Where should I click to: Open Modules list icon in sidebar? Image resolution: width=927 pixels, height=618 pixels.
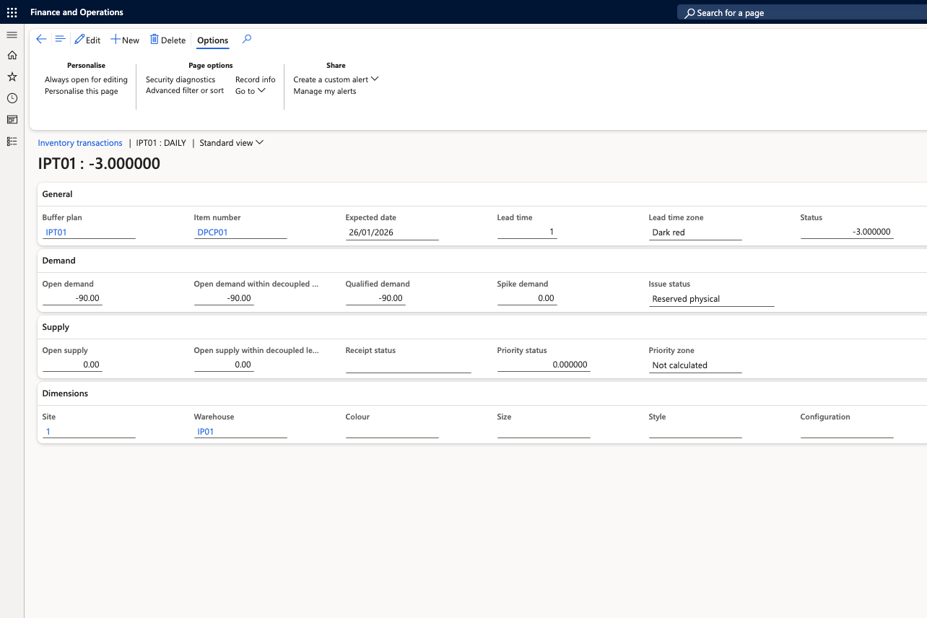click(12, 142)
